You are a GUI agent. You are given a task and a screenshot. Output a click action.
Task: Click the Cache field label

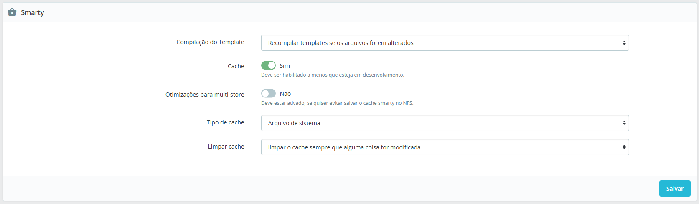236,66
